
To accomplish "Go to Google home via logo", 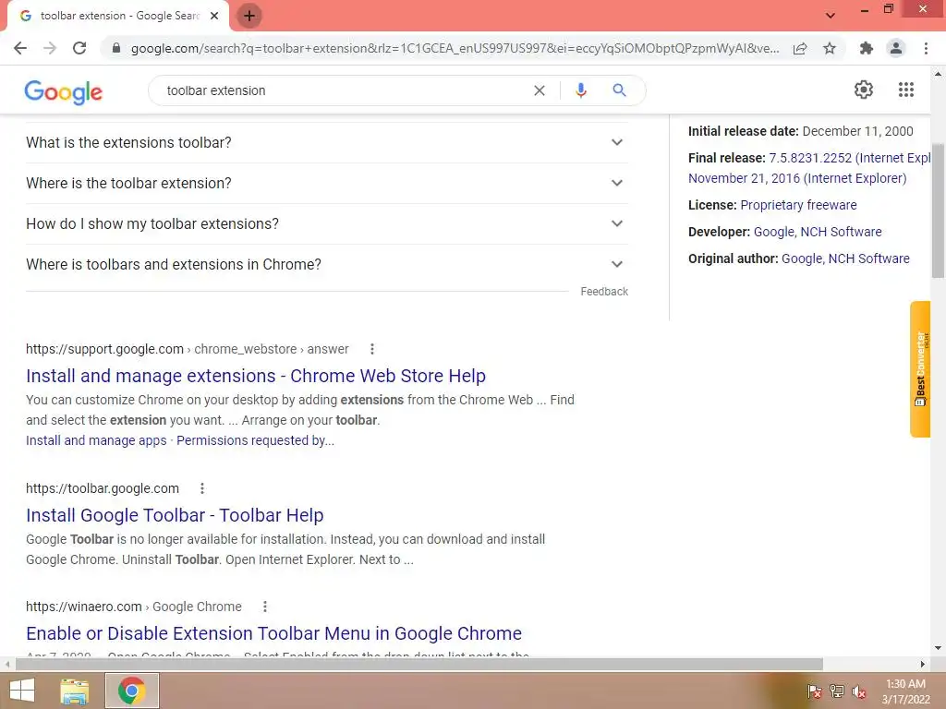I will tap(64, 91).
